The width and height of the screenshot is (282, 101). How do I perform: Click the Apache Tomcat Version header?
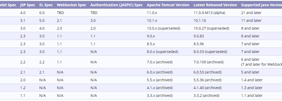pyautogui.click(x=168, y=5)
